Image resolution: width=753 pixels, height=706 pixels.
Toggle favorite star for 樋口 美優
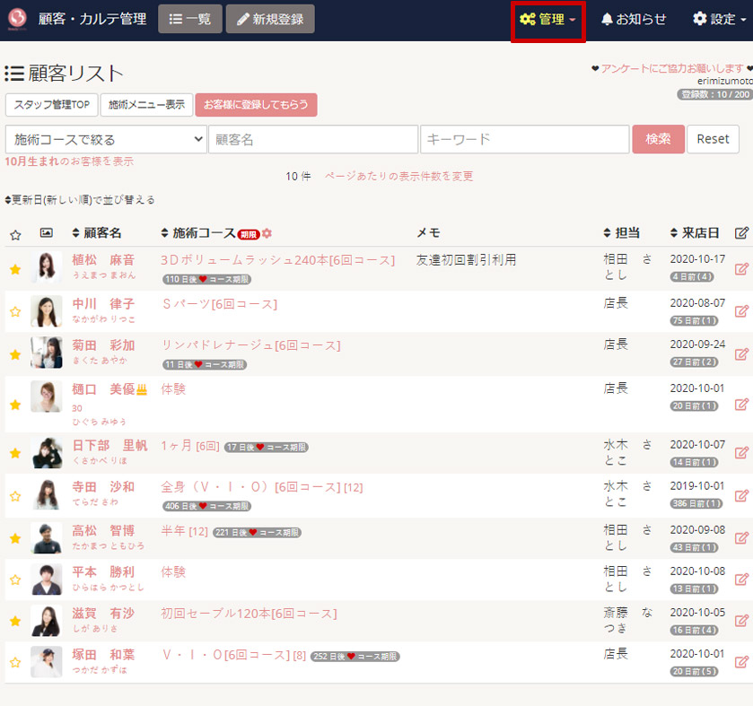[15, 405]
